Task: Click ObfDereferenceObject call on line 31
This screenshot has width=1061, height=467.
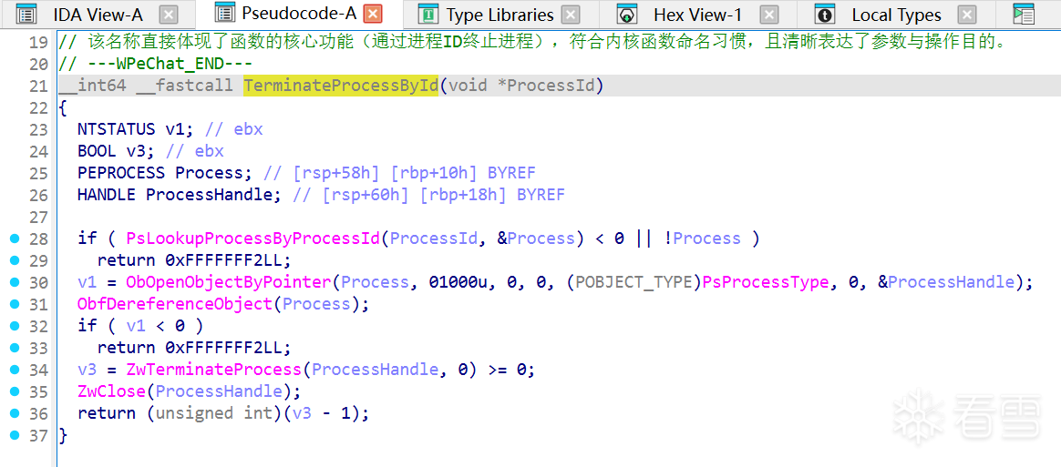Action: click(175, 304)
